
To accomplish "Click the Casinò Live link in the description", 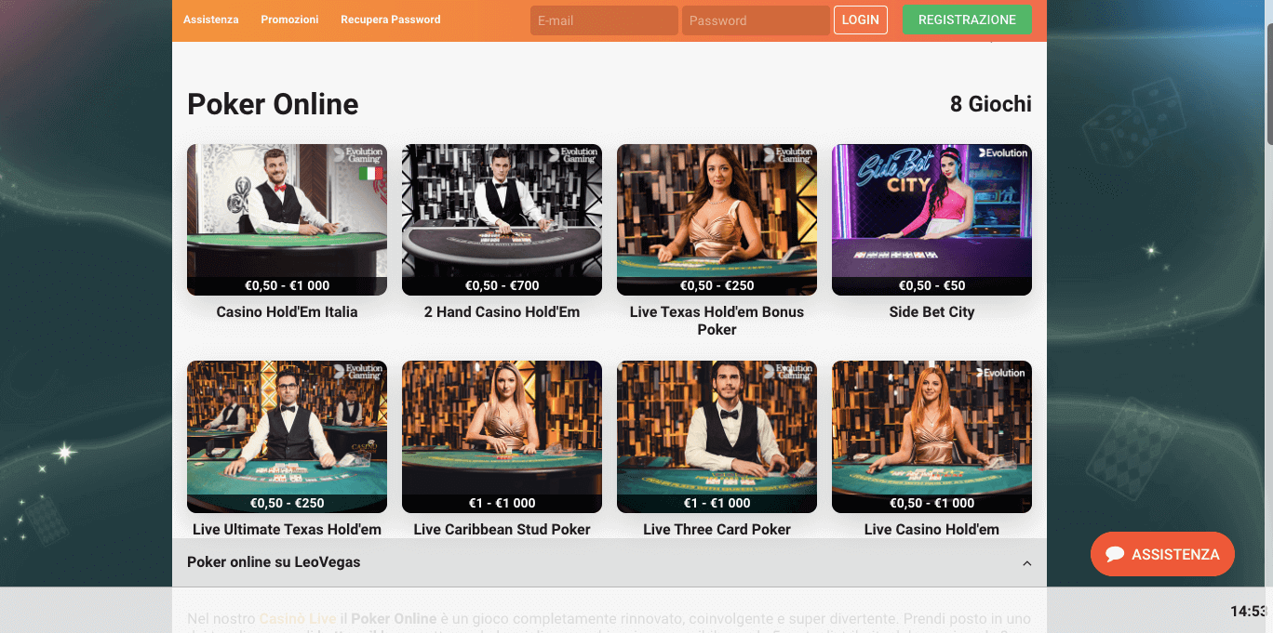I will tap(297, 618).
